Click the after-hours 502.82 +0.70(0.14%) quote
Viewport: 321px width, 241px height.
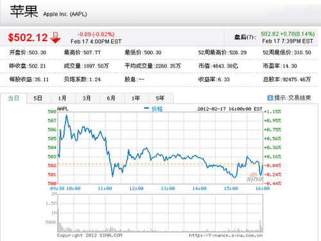[288, 34]
